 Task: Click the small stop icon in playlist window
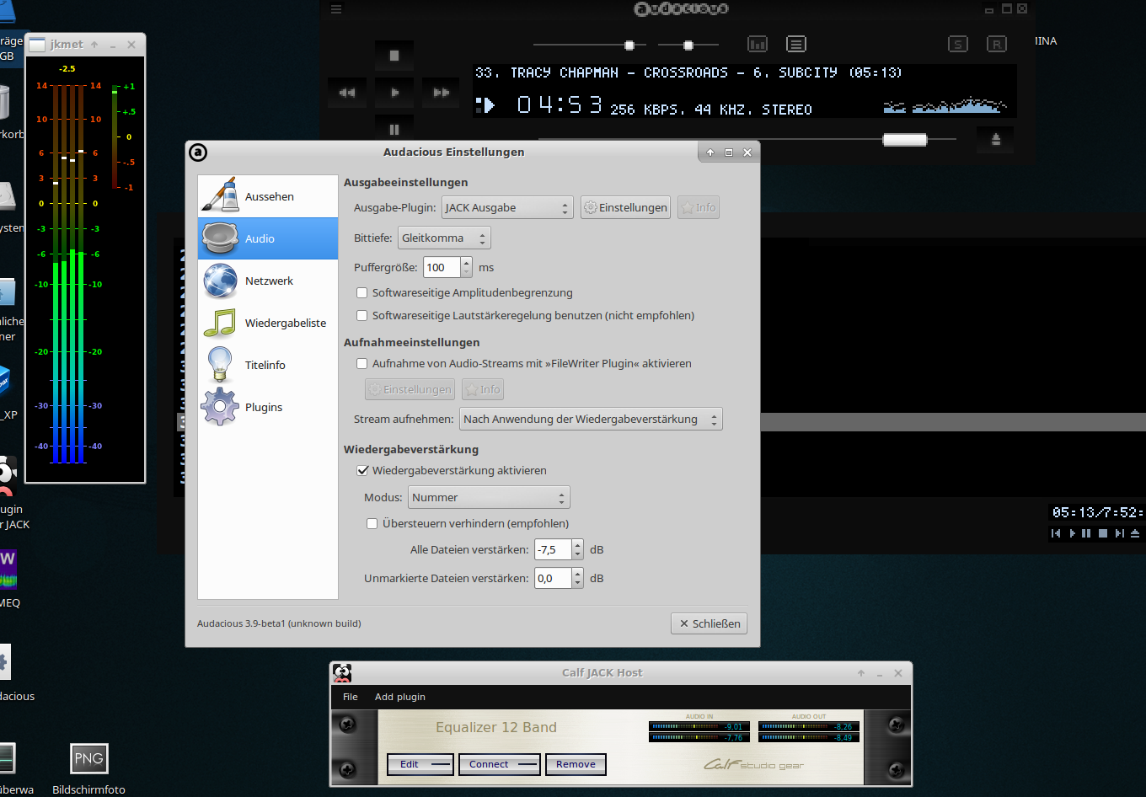click(1103, 533)
